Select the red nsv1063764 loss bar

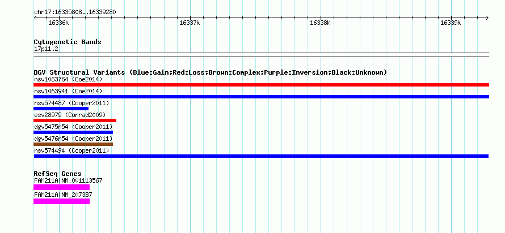coord(261,85)
